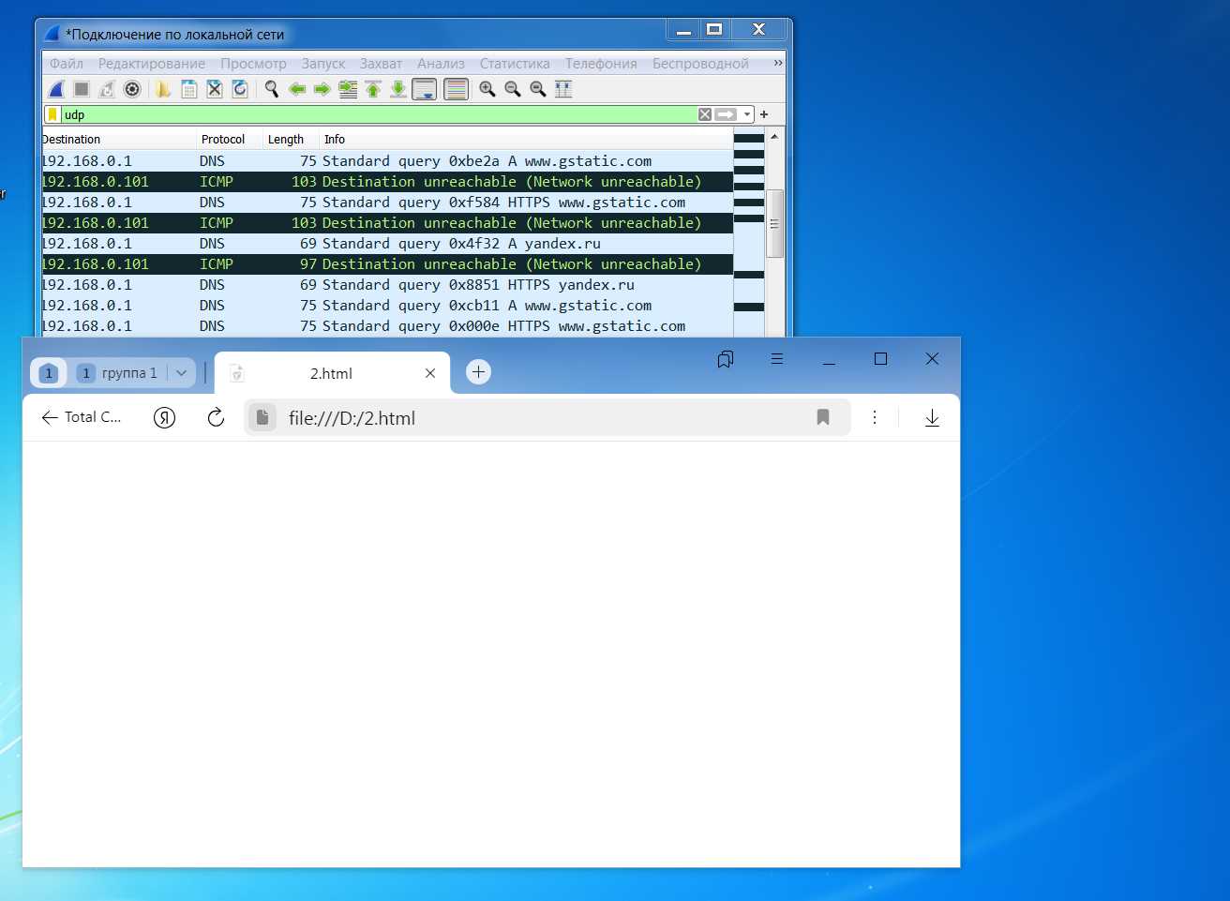Toggle auto-scroll during live capture
This screenshot has height=901, width=1230.
pyautogui.click(x=425, y=89)
